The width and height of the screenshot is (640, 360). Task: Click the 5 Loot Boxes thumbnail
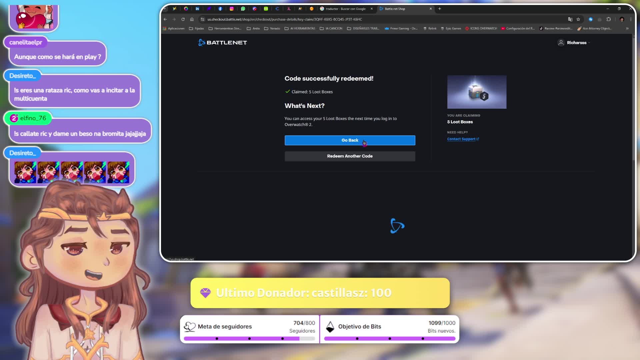(x=477, y=92)
